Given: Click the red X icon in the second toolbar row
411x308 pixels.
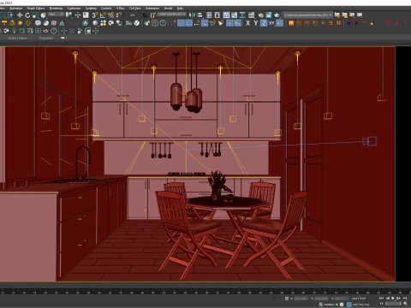Looking at the screenshot, I should pyautogui.click(x=357, y=23).
